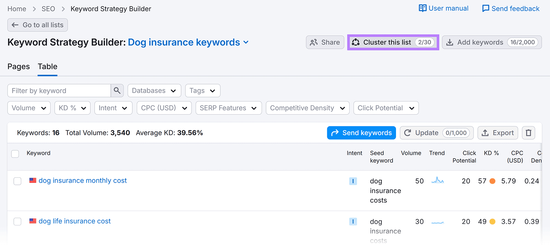This screenshot has height=249, width=550.
Task: Click the informational intent badge for dog life insurance cost
Action: pos(353,222)
